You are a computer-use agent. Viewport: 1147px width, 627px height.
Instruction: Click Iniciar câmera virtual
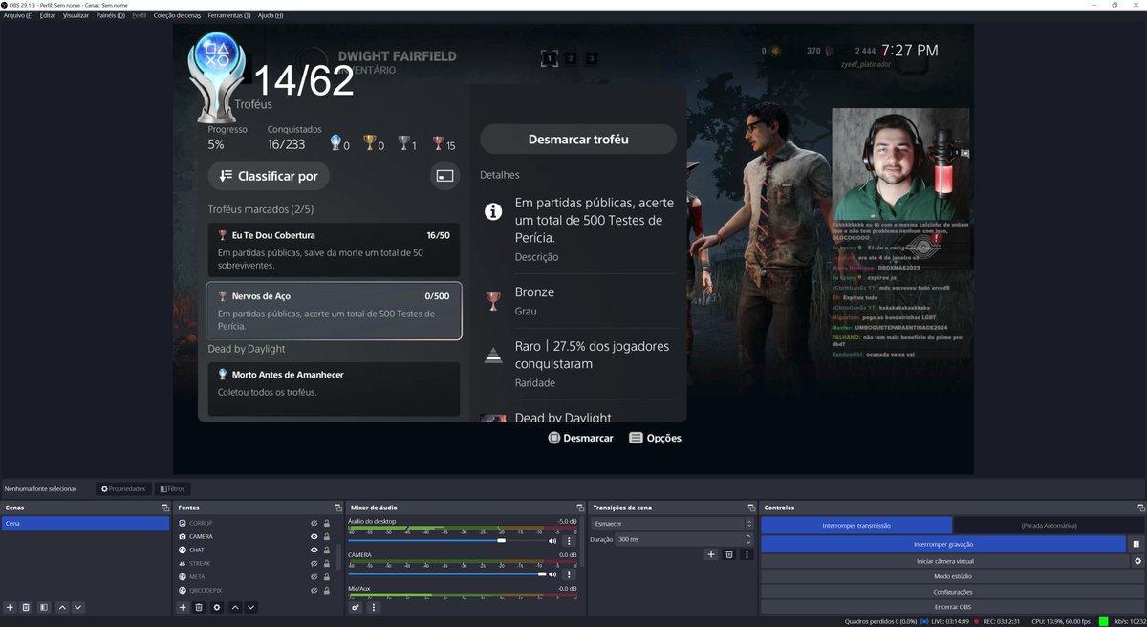(945, 561)
